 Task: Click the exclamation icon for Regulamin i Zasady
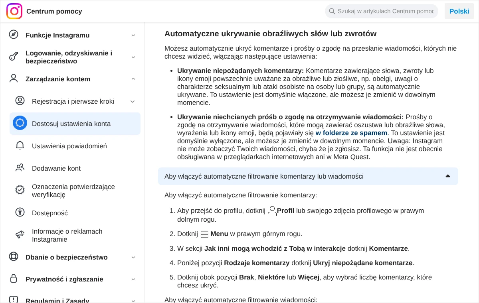(x=14, y=300)
